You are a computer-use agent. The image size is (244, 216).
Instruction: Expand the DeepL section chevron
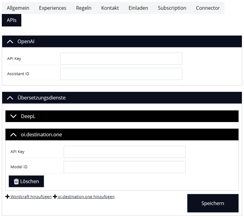pos(13,116)
